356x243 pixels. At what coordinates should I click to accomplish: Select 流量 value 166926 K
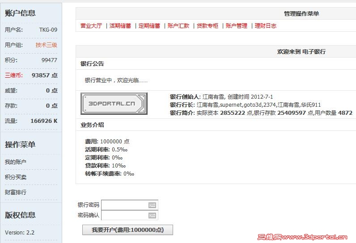(44, 121)
